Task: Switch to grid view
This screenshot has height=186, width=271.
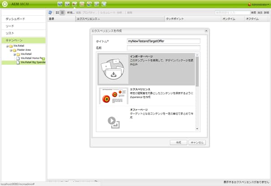Action: [57, 13]
